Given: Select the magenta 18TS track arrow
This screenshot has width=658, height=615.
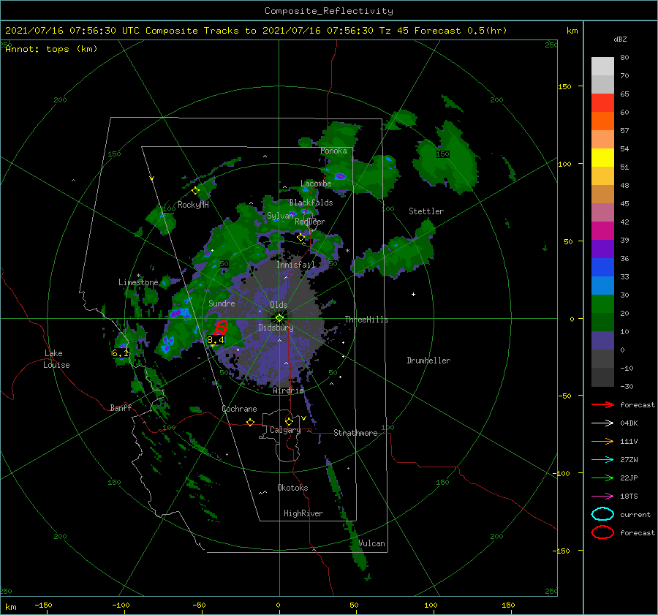Looking at the screenshot, I should (x=602, y=497).
